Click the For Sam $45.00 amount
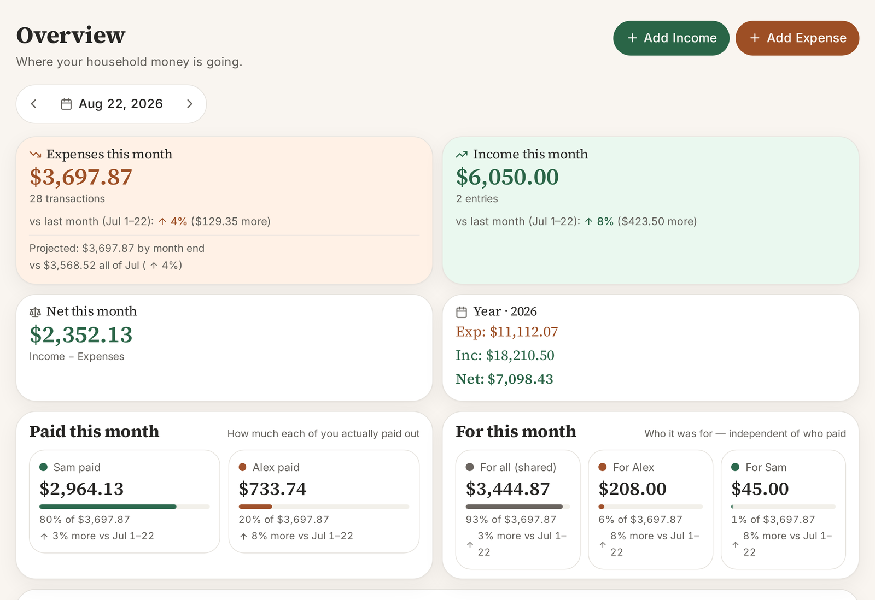 pyautogui.click(x=760, y=489)
